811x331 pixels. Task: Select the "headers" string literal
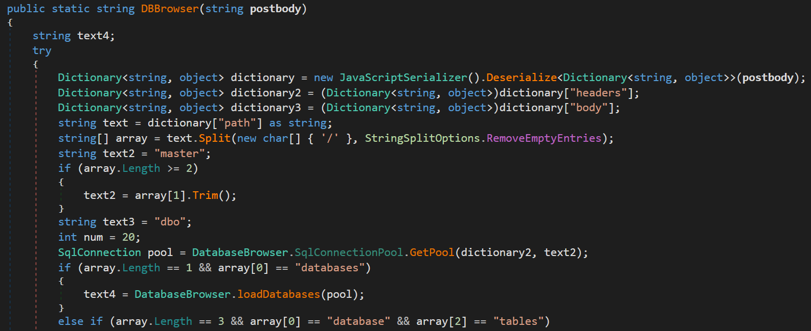click(x=598, y=93)
